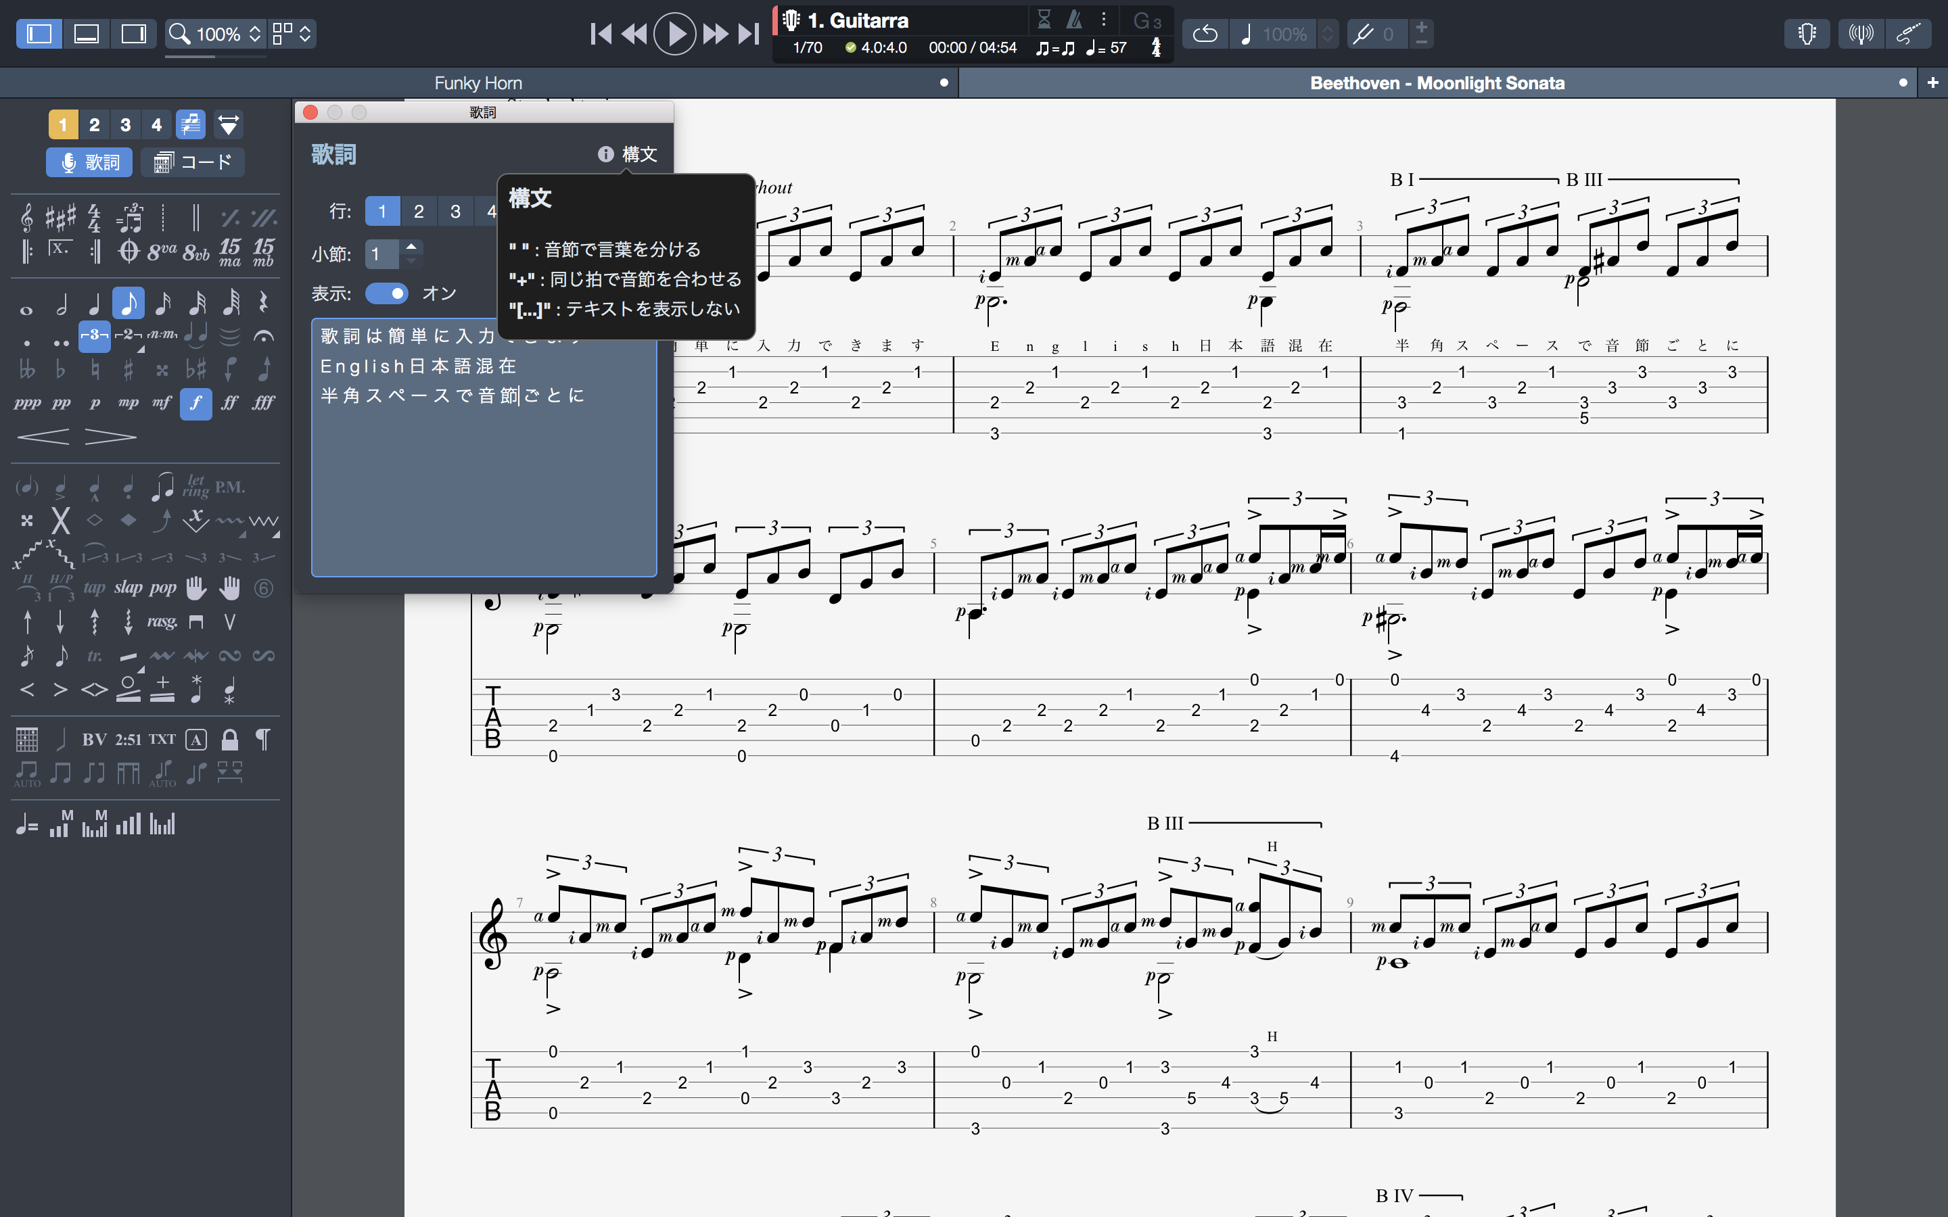Click the slap effect icon
The width and height of the screenshot is (1948, 1217).
coord(128,588)
